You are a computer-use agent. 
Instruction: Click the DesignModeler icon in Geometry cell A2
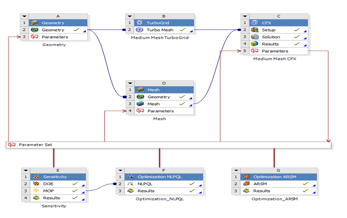[x=34, y=30]
